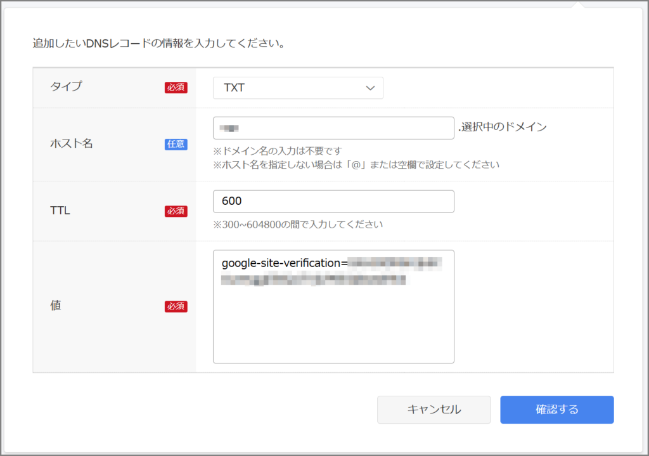
Task: Click the hint ※ドメイン名の入力は不要です
Action: click(278, 151)
